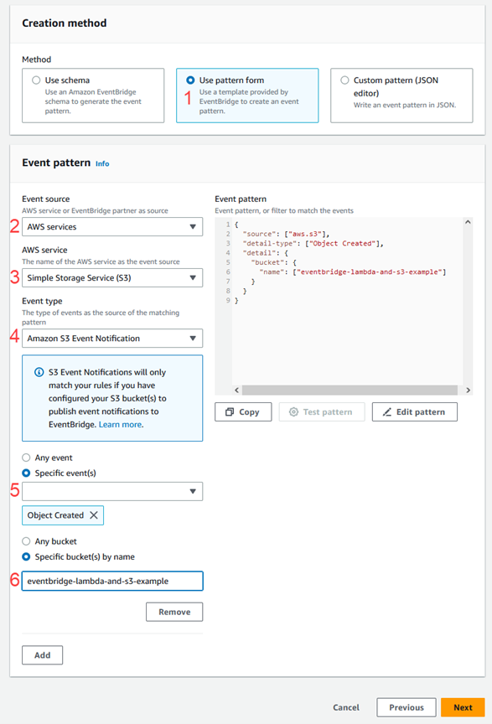The height and width of the screenshot is (724, 492).
Task: Click the Next button
Action: 463,706
